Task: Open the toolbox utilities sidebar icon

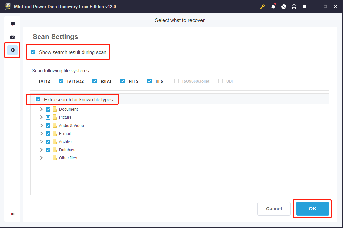Action: click(x=13, y=37)
